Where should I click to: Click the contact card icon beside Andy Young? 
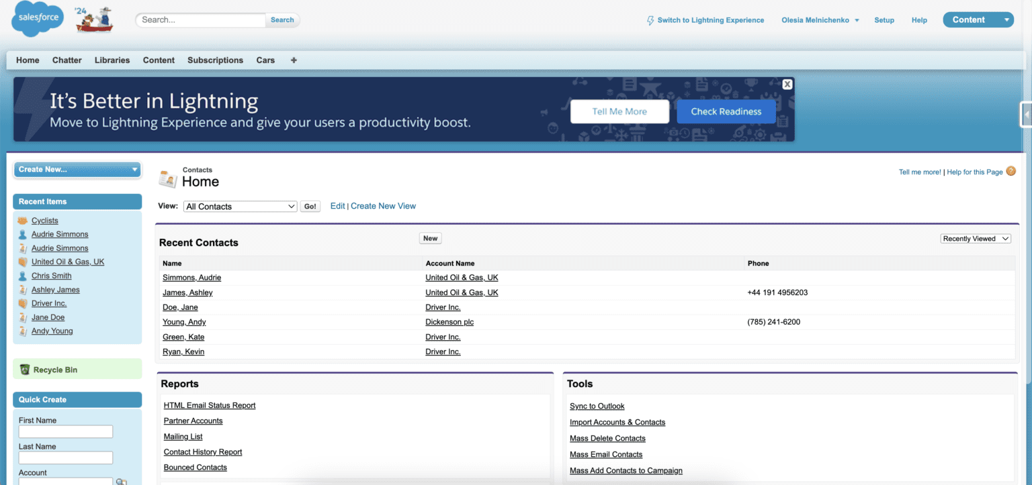tap(23, 331)
